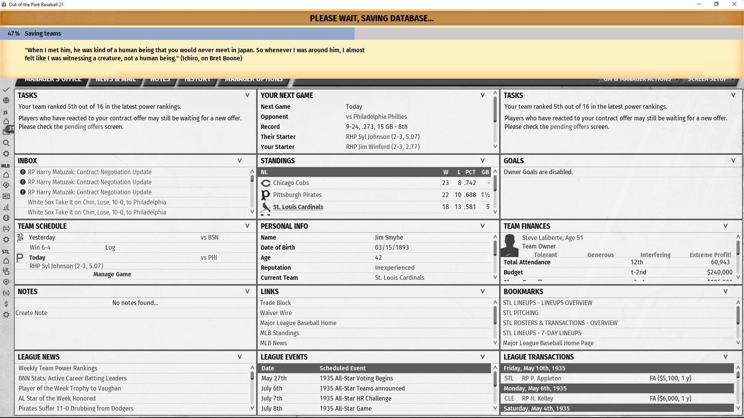Collapse League News panel chevron
The width and height of the screenshot is (744, 418).
pyautogui.click(x=239, y=357)
